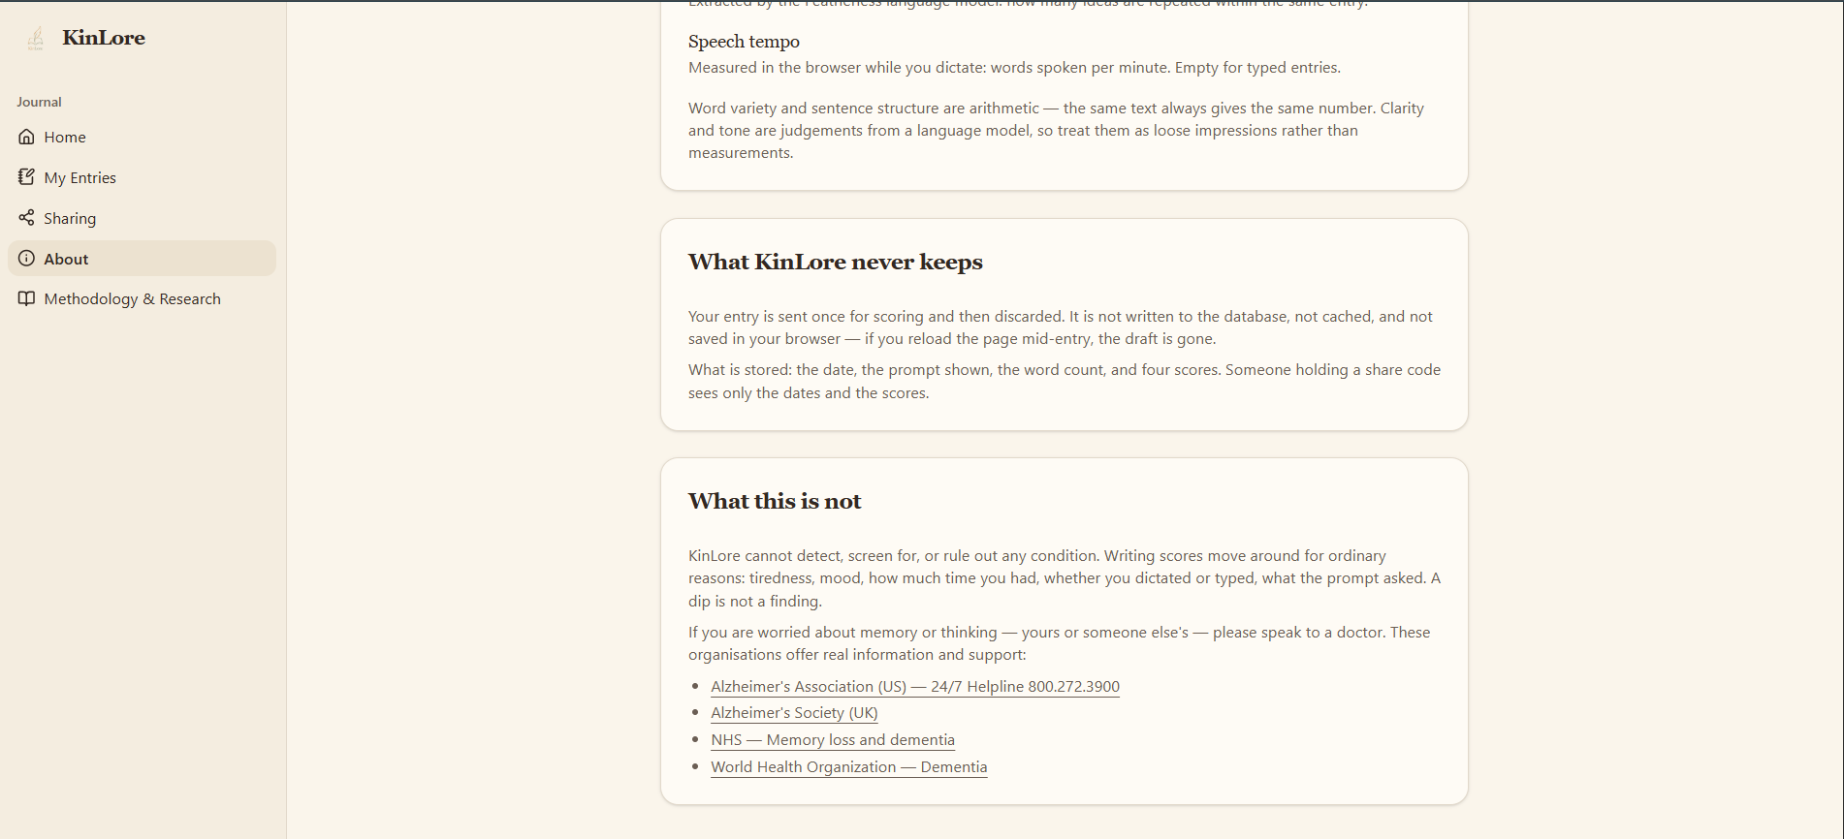The image size is (1844, 839).
Task: Click the Home house icon
Action: point(26,137)
